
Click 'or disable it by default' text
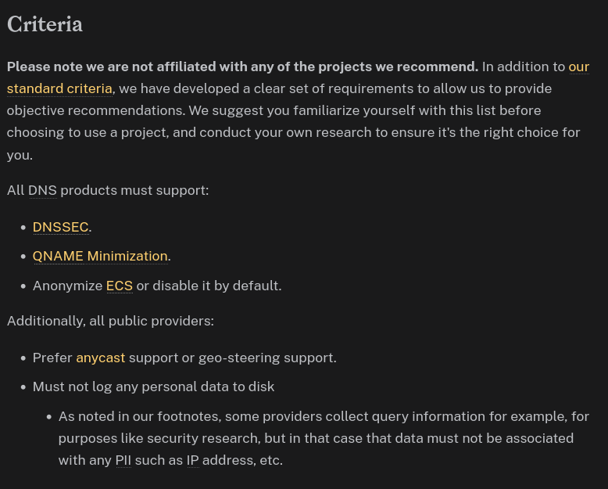(x=209, y=286)
